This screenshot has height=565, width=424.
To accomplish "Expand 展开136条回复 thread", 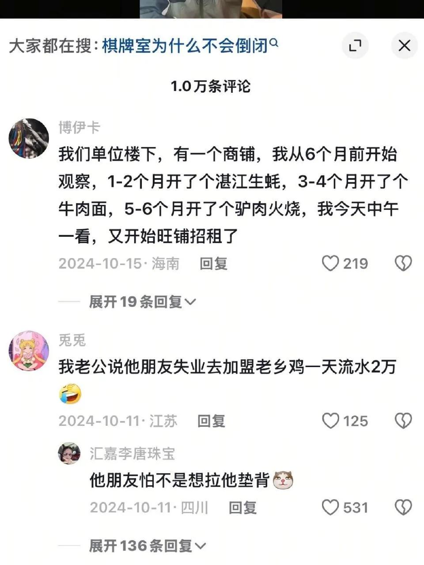I will pos(148,546).
